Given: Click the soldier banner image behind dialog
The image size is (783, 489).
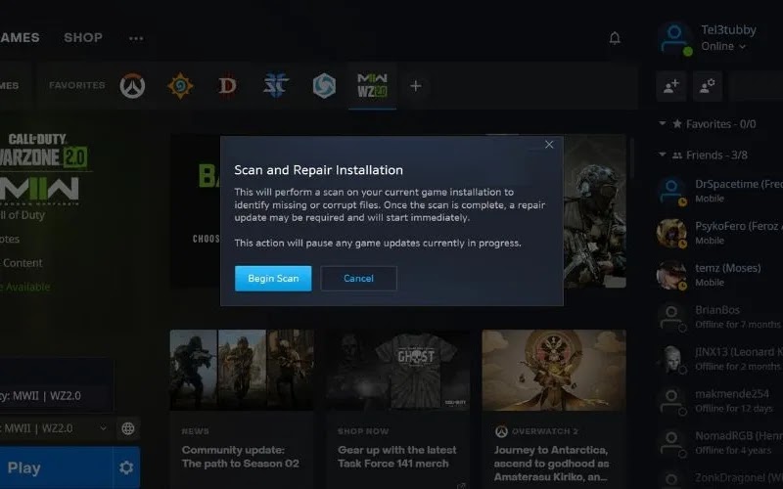Looking at the screenshot, I should (x=594, y=212).
